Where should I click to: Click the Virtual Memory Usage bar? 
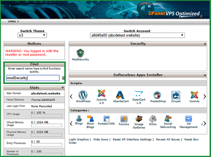click(x=46, y=125)
